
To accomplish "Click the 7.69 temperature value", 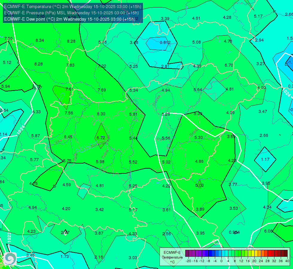I will (x=102, y=90).
